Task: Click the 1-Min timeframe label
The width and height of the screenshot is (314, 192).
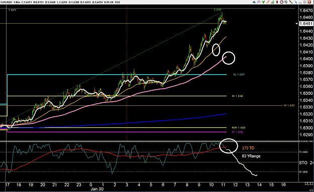Action: click(17, 2)
